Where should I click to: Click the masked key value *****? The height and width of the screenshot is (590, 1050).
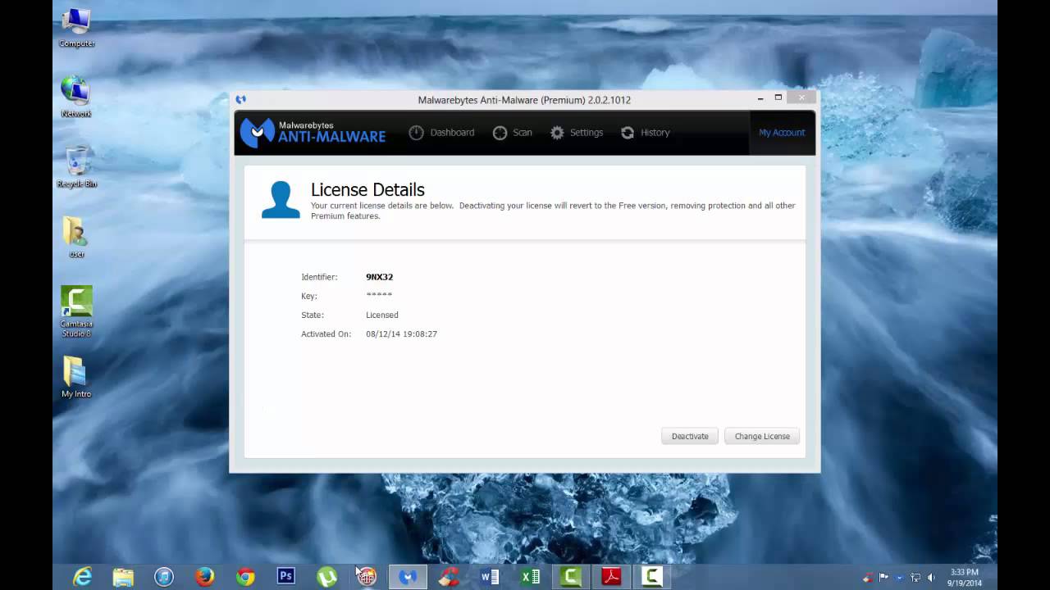pos(379,295)
